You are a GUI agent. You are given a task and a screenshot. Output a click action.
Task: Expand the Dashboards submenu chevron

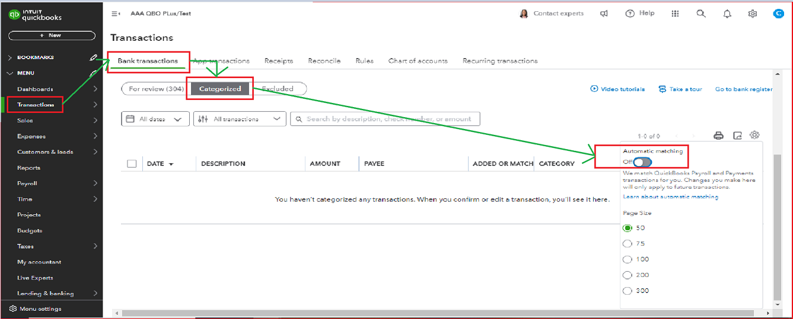click(95, 89)
